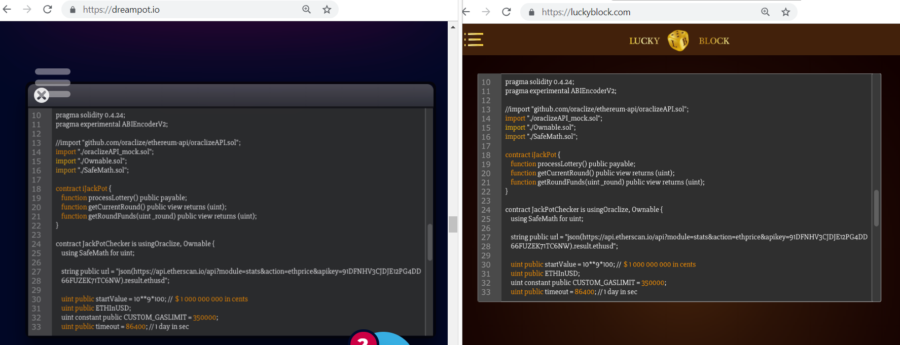Screen dimensions: 900x345
Task: Click the Lucky Block golden dice logo
Action: click(678, 41)
